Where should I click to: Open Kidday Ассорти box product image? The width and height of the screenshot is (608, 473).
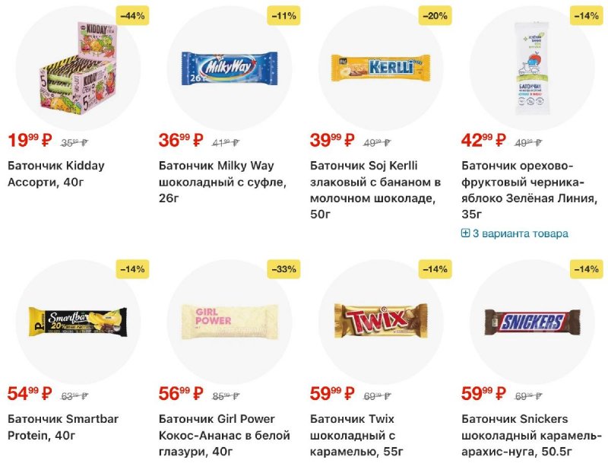click(x=78, y=68)
